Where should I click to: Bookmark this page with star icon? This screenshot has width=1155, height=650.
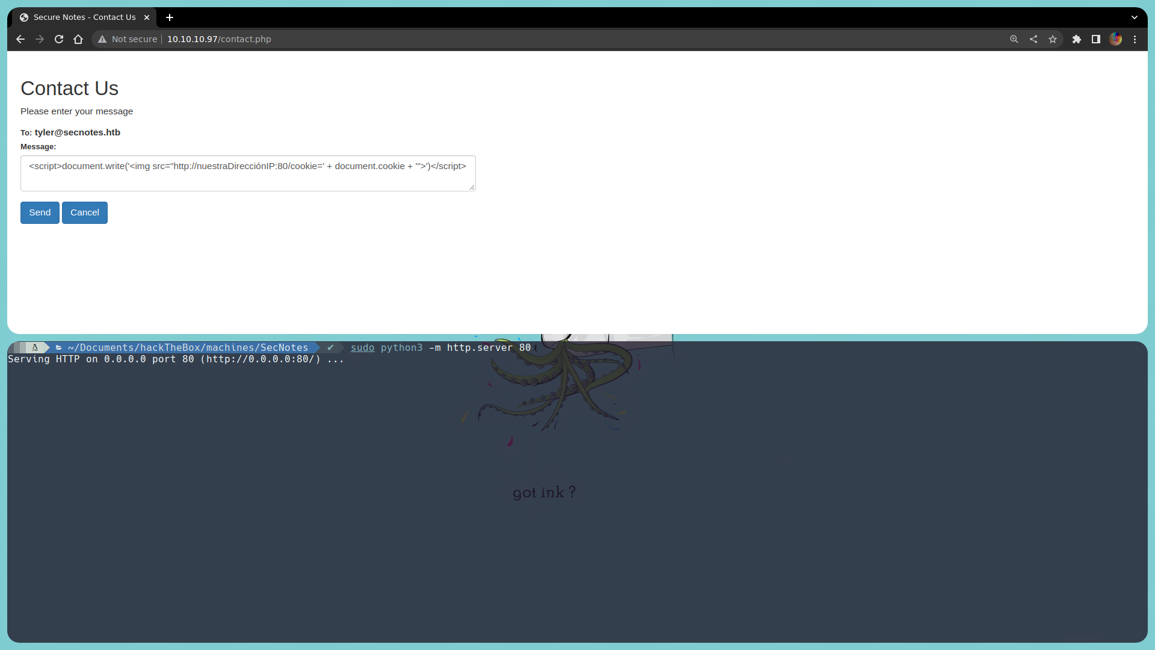pos(1053,39)
